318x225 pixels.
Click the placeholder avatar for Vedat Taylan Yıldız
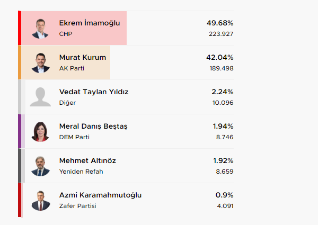(40, 97)
